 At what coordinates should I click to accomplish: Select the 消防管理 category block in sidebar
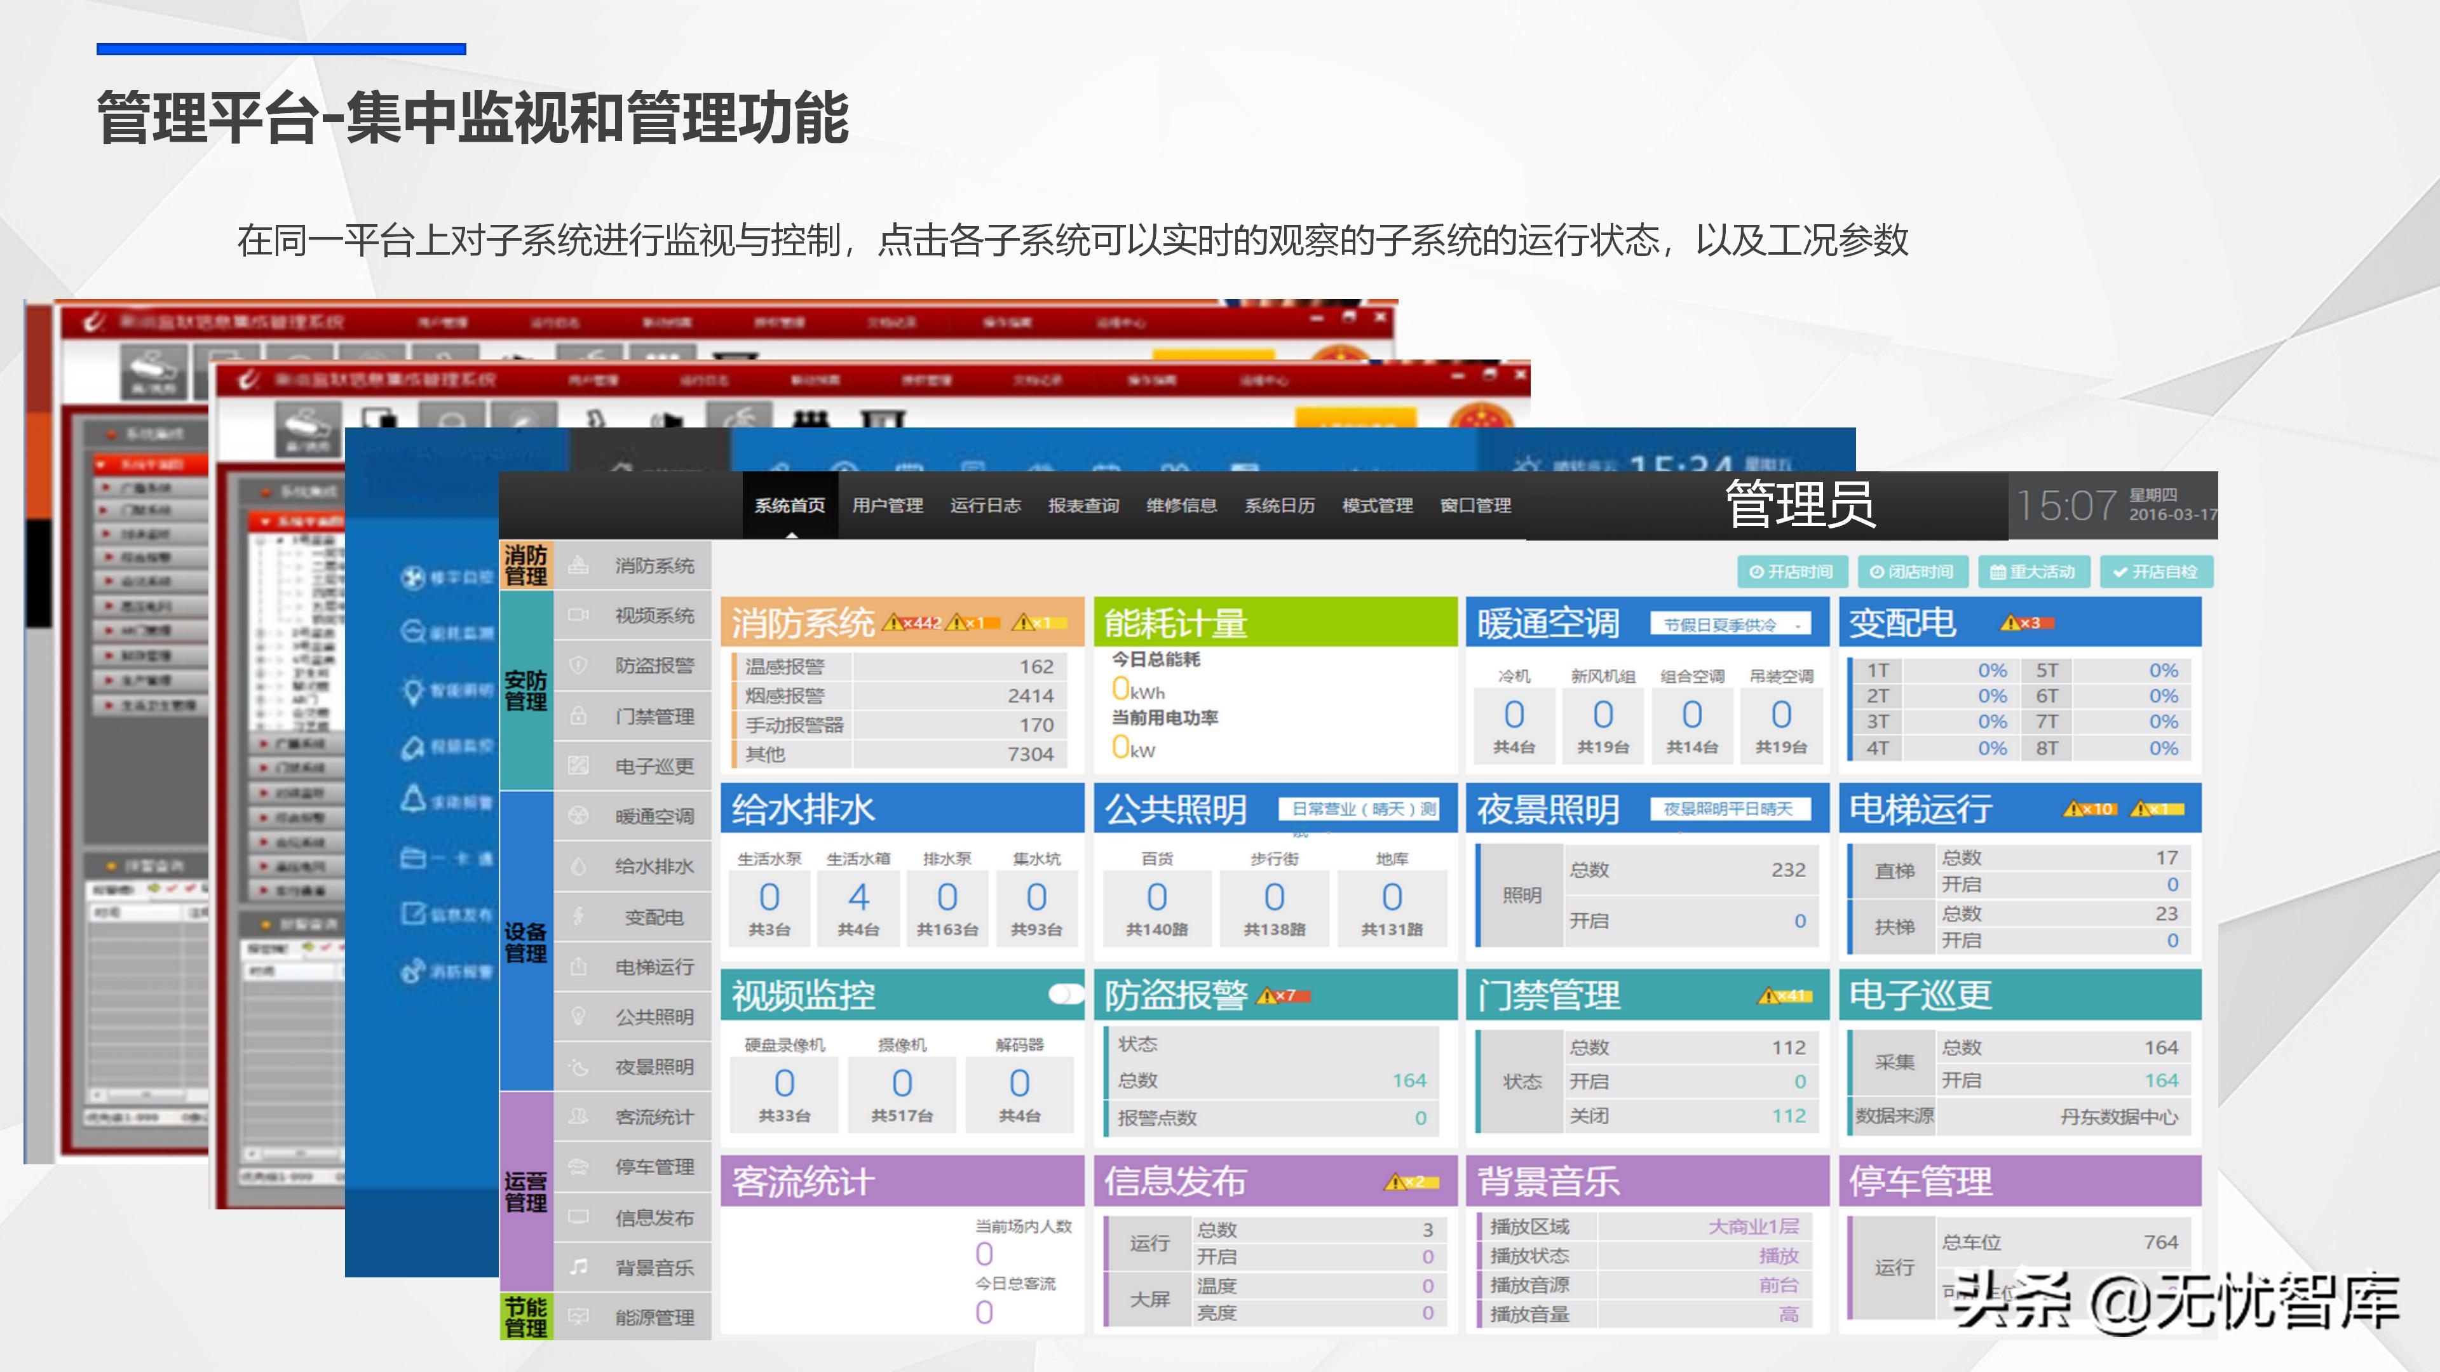point(525,565)
